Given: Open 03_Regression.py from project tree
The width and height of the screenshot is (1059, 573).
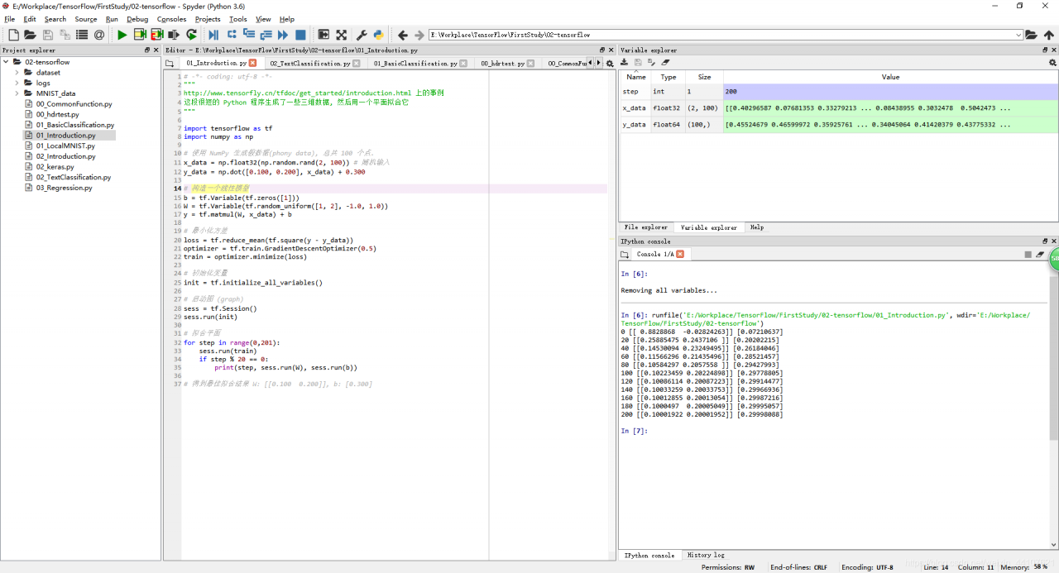Looking at the screenshot, I should click(64, 188).
